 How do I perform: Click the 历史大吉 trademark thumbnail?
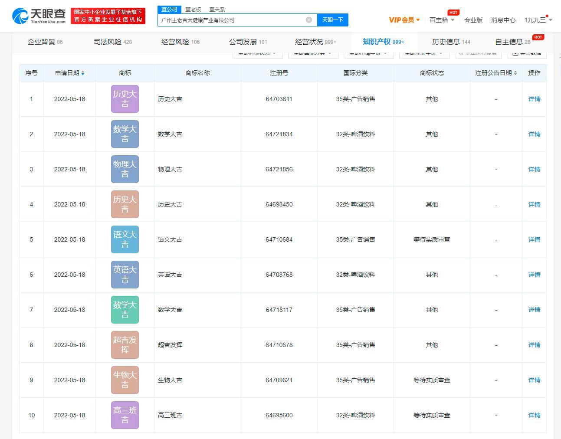(125, 98)
